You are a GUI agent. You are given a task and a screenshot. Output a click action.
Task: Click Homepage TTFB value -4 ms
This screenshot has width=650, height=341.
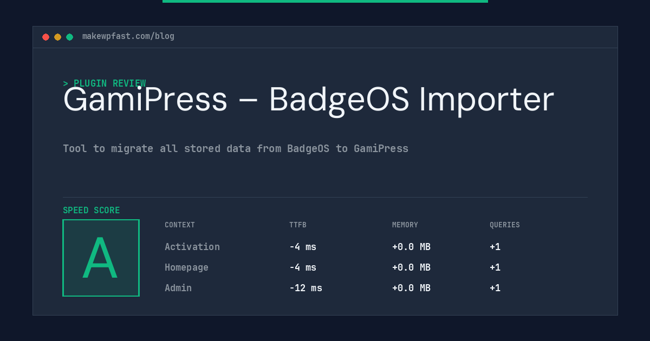tap(303, 267)
